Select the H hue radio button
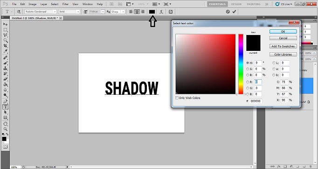The image size is (318, 169). pyautogui.click(x=248, y=63)
